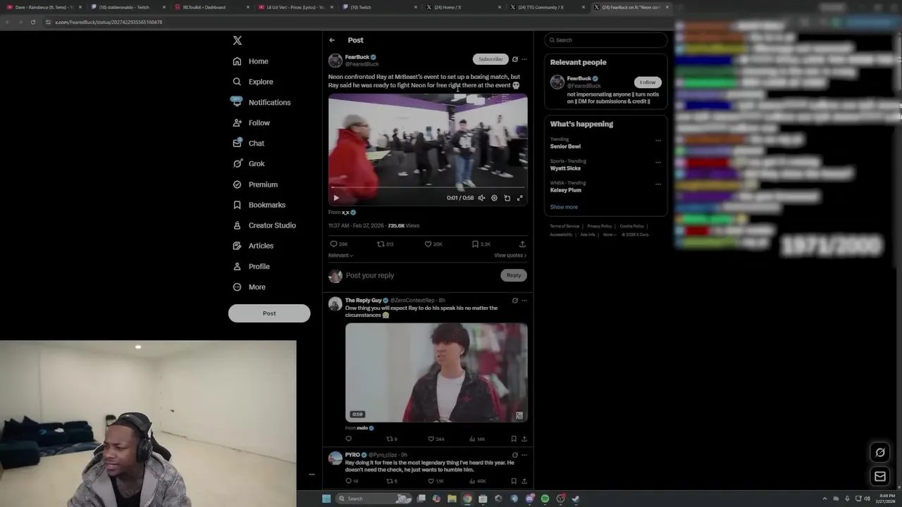Follow FearBuck in Relevant people
The width and height of the screenshot is (902, 507).
click(648, 82)
